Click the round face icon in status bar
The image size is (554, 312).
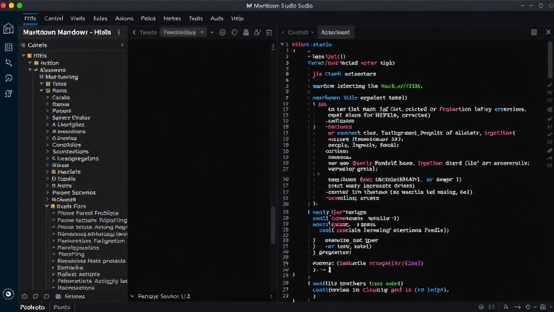click(x=481, y=307)
